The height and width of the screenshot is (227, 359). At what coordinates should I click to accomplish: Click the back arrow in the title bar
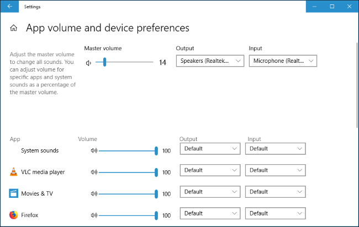(x=10, y=7)
